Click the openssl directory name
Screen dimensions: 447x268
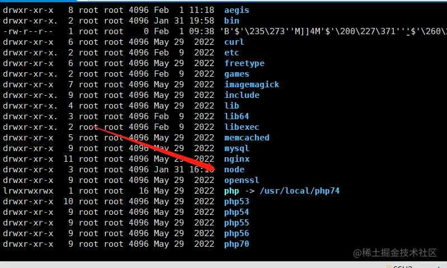click(242, 181)
